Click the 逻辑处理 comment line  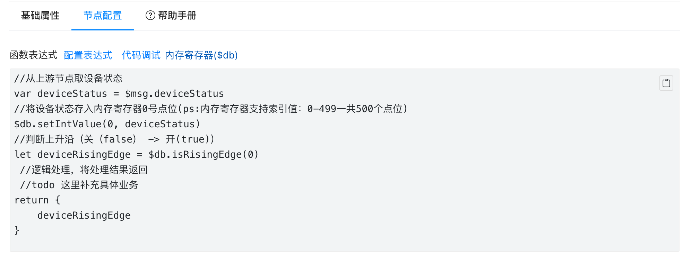point(84,170)
